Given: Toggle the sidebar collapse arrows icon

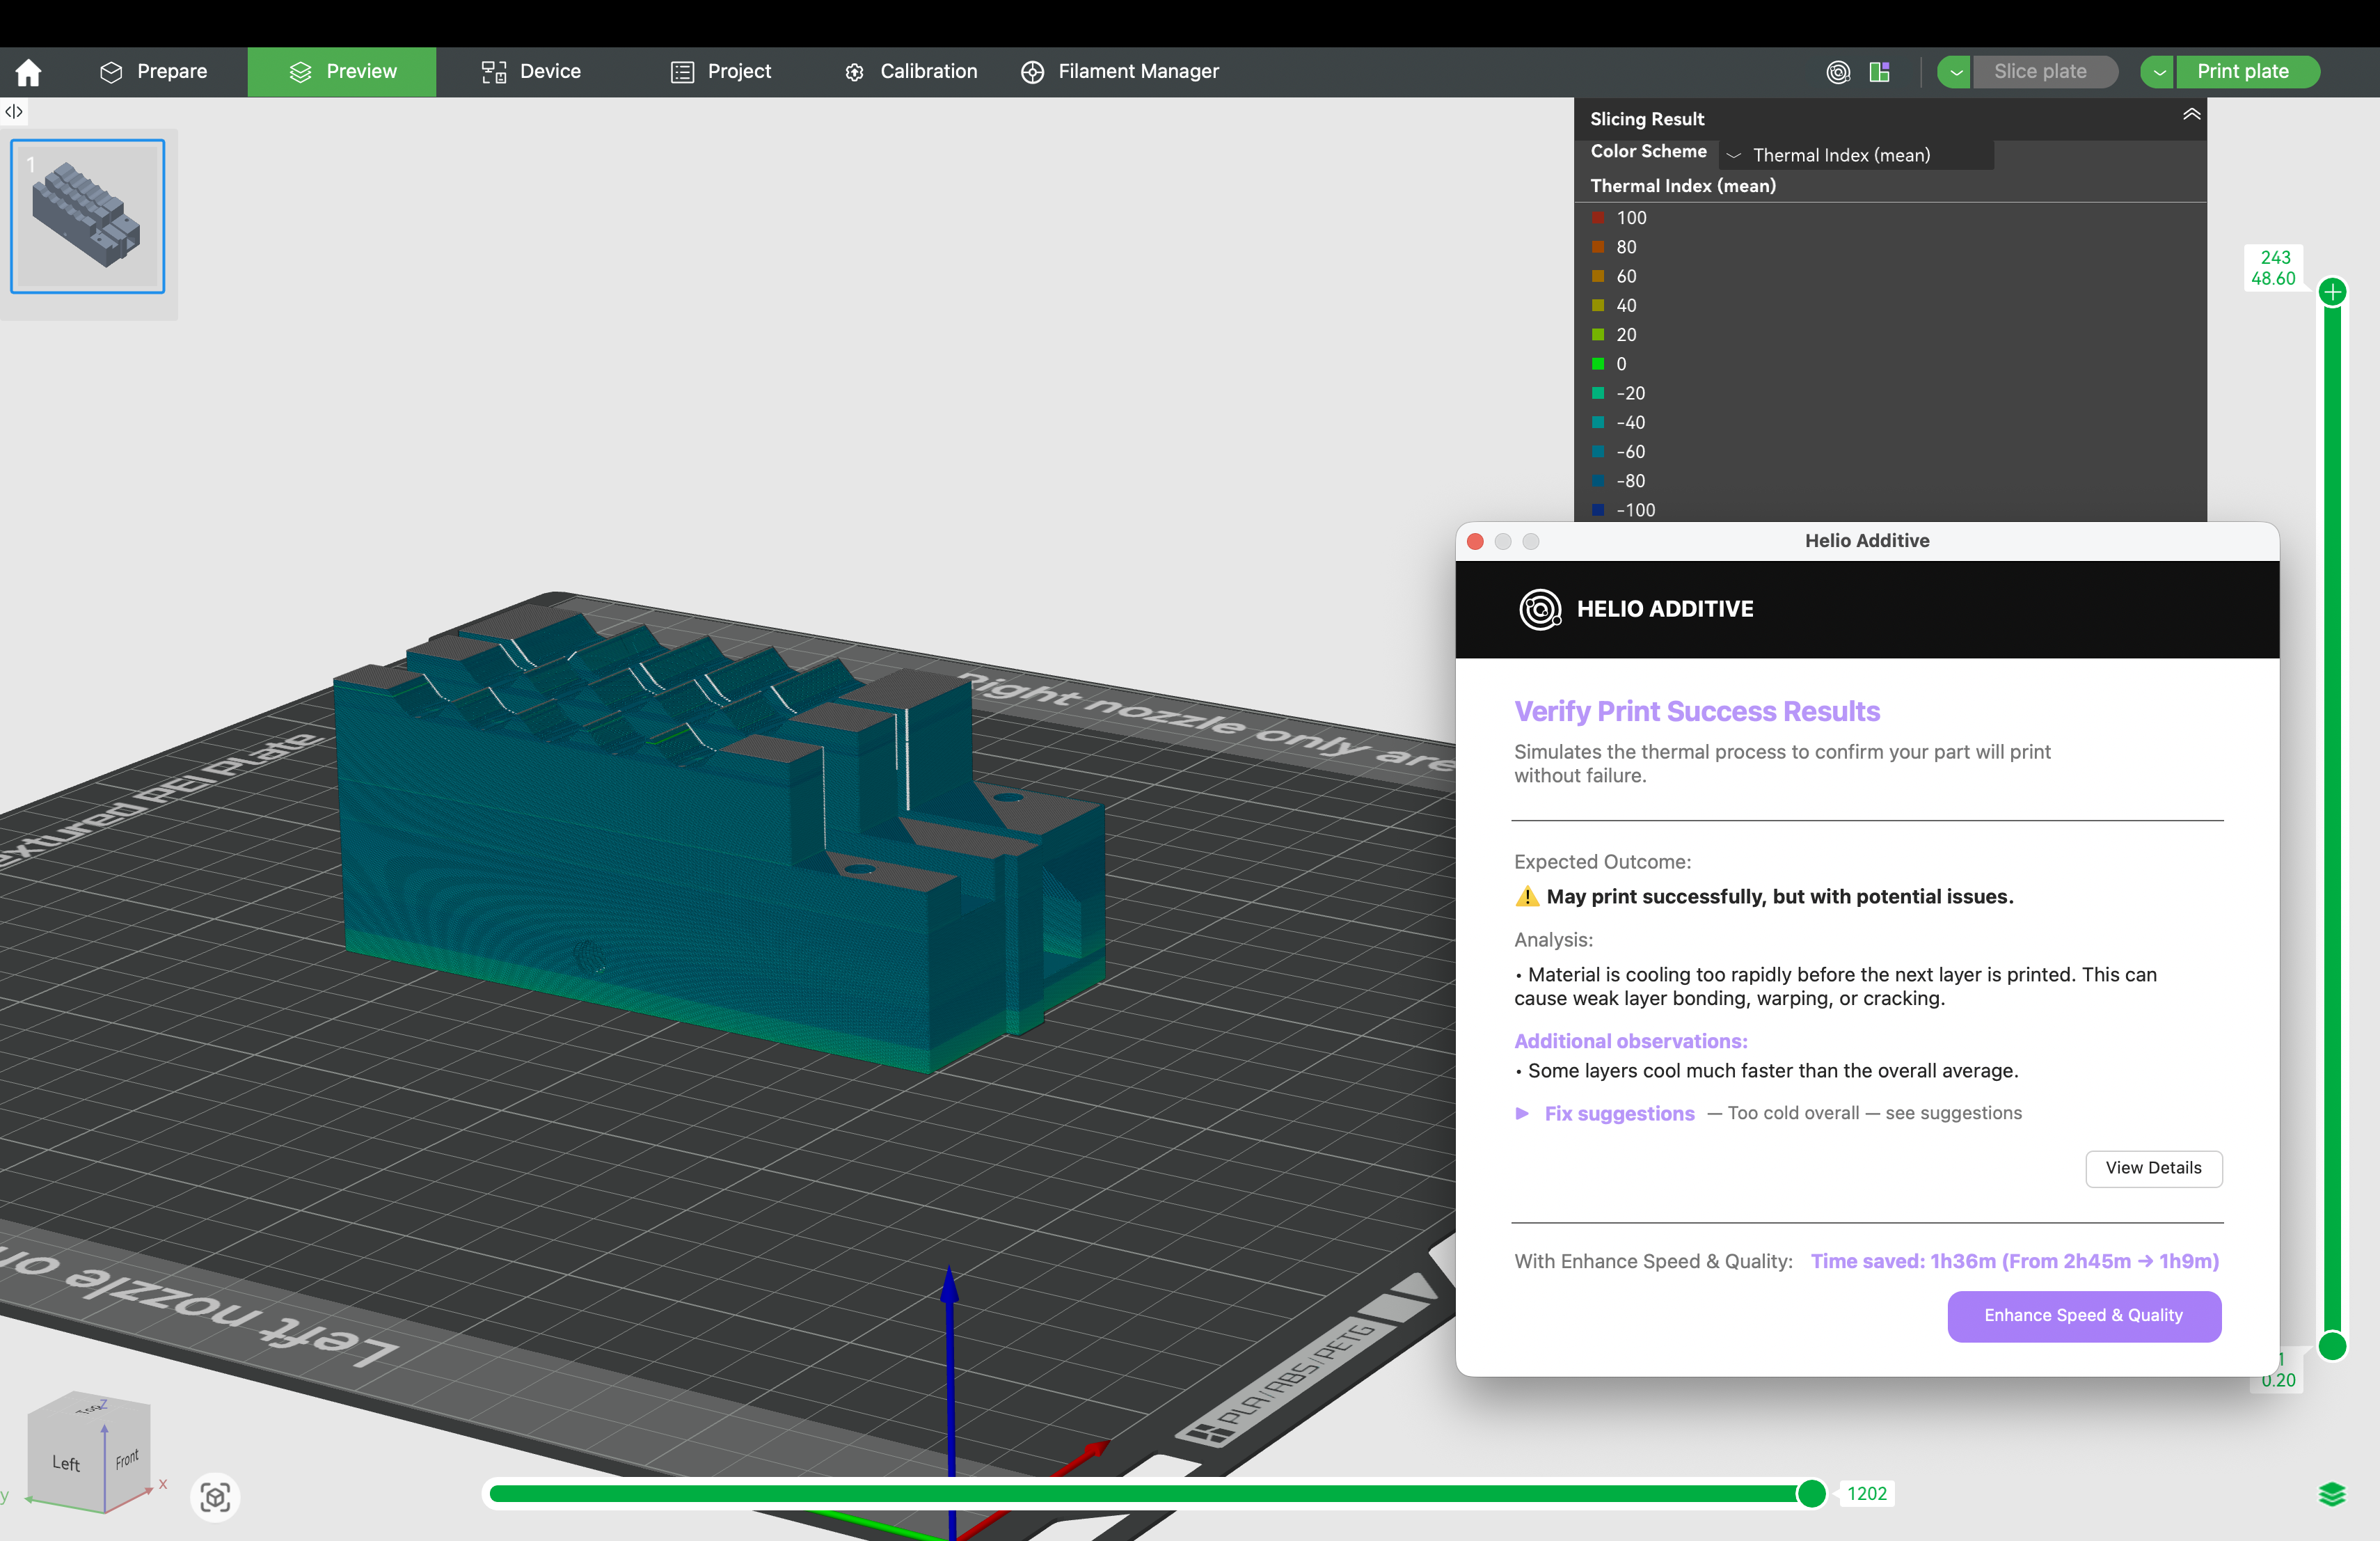Looking at the screenshot, I should point(14,111).
